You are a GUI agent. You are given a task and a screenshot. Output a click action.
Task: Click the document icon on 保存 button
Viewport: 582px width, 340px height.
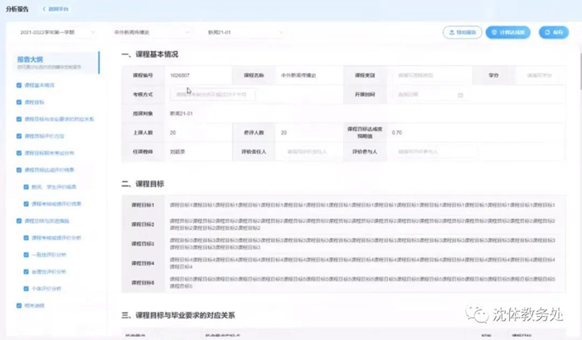[547, 33]
